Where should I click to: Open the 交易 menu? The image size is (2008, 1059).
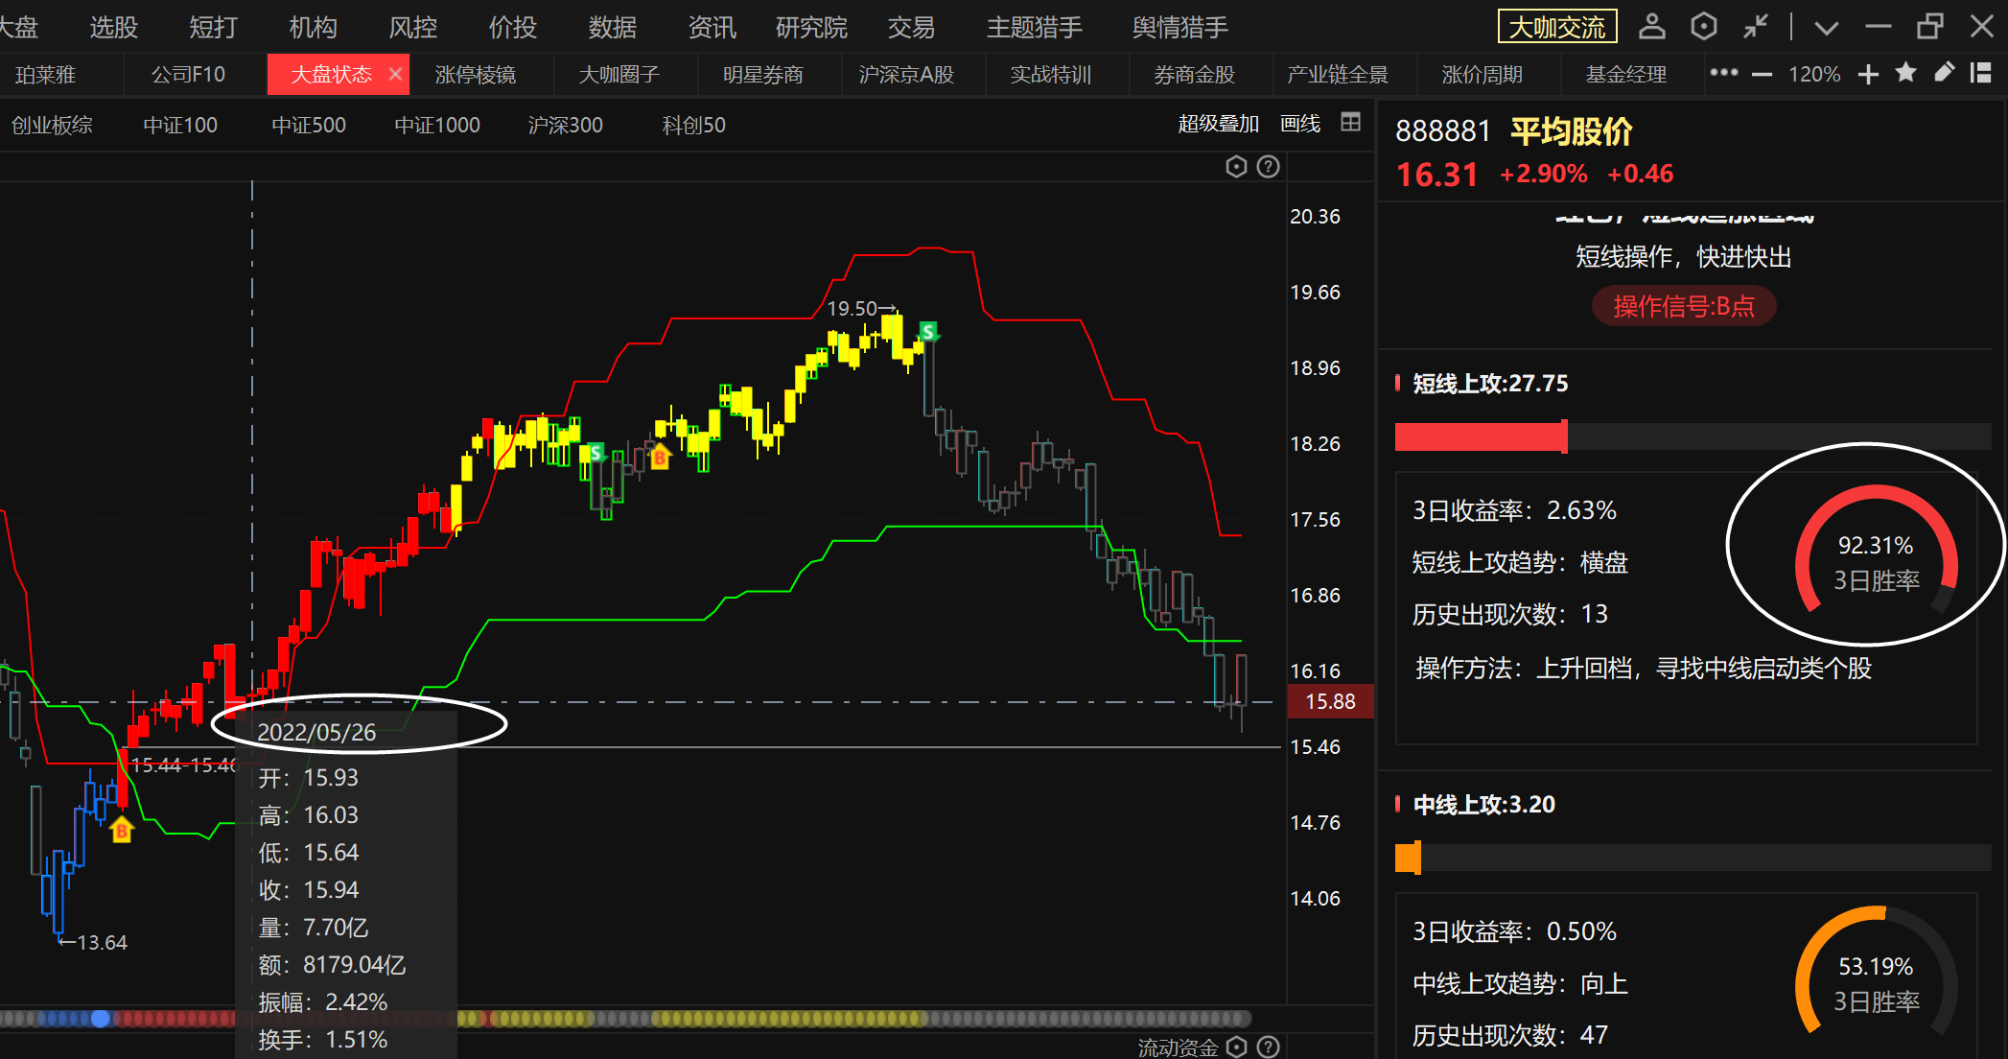(911, 27)
